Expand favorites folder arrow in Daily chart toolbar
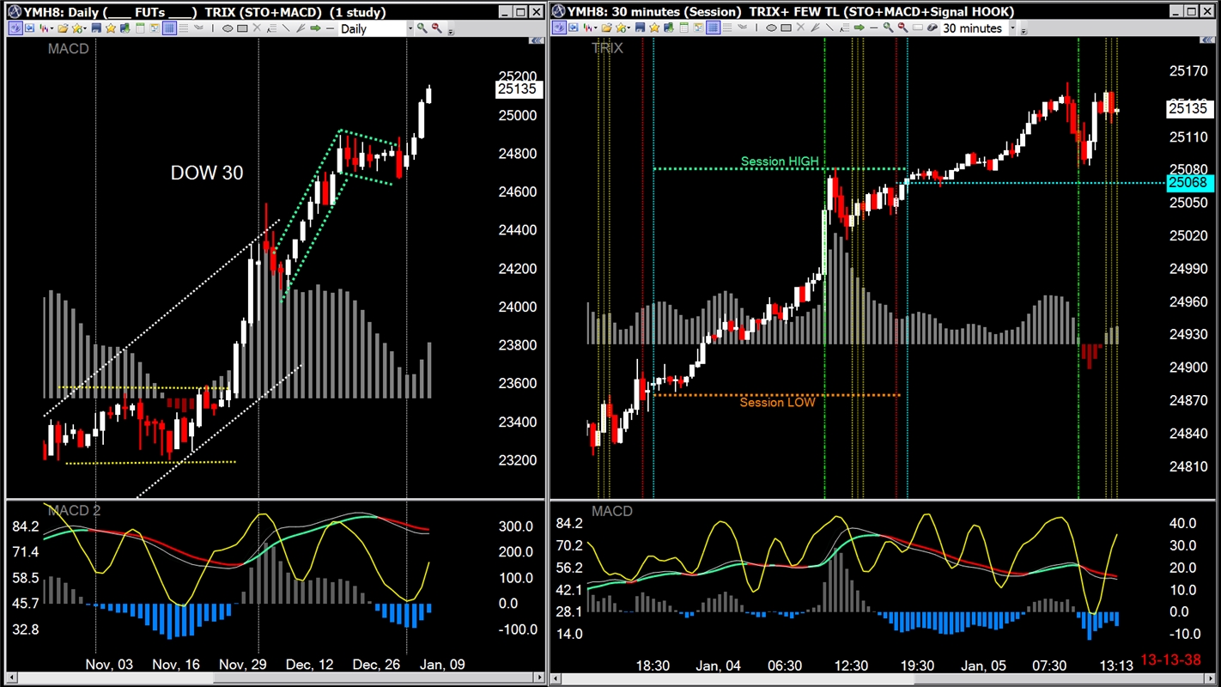Screen dimensions: 1221x687 pos(85,28)
